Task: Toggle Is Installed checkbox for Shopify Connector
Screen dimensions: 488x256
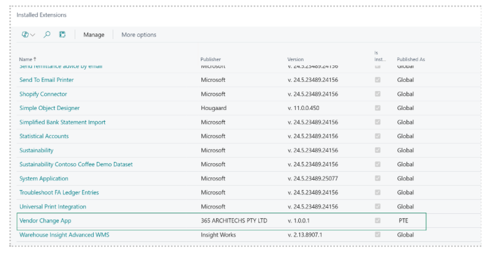Action: 377,94
